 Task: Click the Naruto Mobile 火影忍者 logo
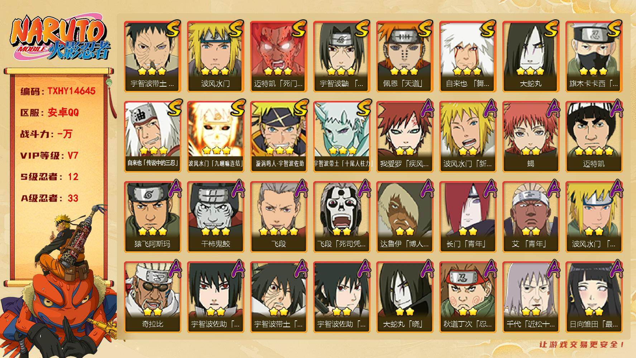pyautogui.click(x=59, y=38)
